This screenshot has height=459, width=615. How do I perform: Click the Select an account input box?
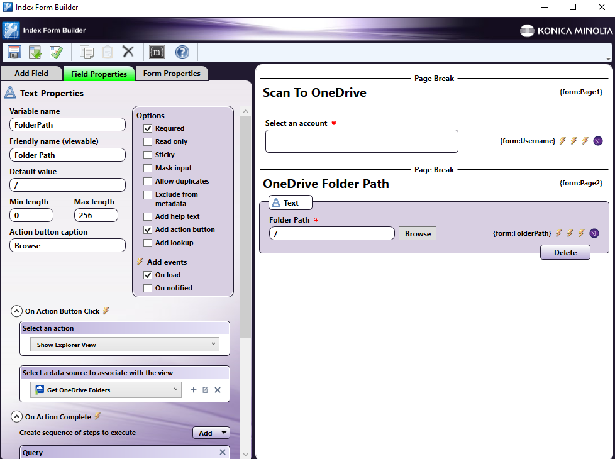coord(362,141)
